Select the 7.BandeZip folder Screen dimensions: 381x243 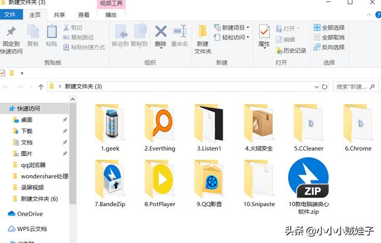[110, 183]
